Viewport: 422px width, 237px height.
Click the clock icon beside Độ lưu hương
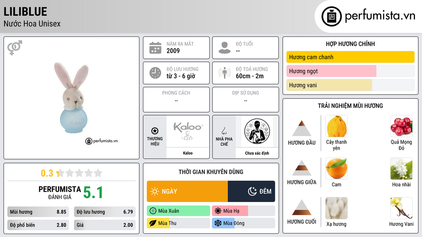[155, 73]
